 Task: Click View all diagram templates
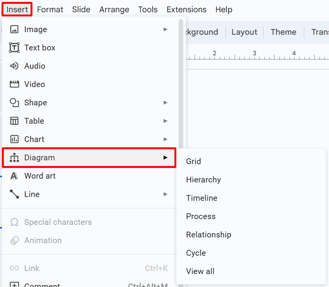(200, 271)
